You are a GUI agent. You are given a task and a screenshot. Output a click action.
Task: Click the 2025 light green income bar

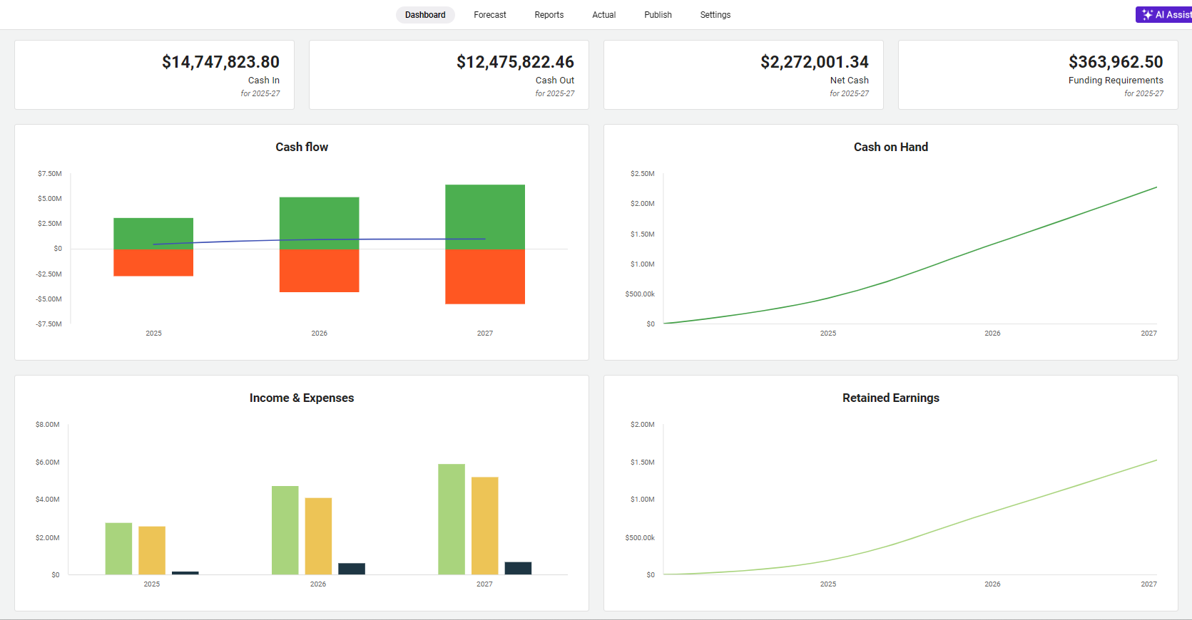(118, 549)
